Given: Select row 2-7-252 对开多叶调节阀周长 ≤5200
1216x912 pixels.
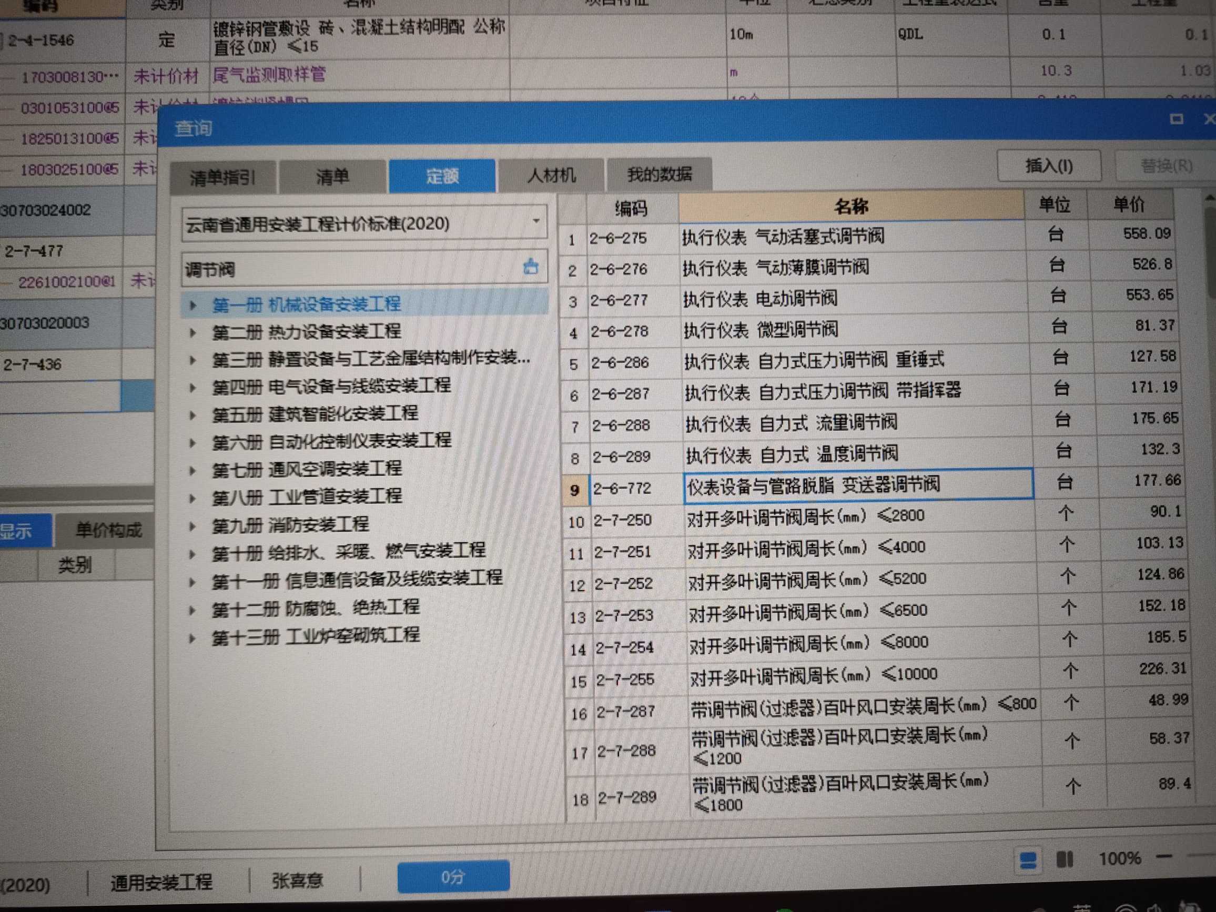Looking at the screenshot, I should (877, 580).
